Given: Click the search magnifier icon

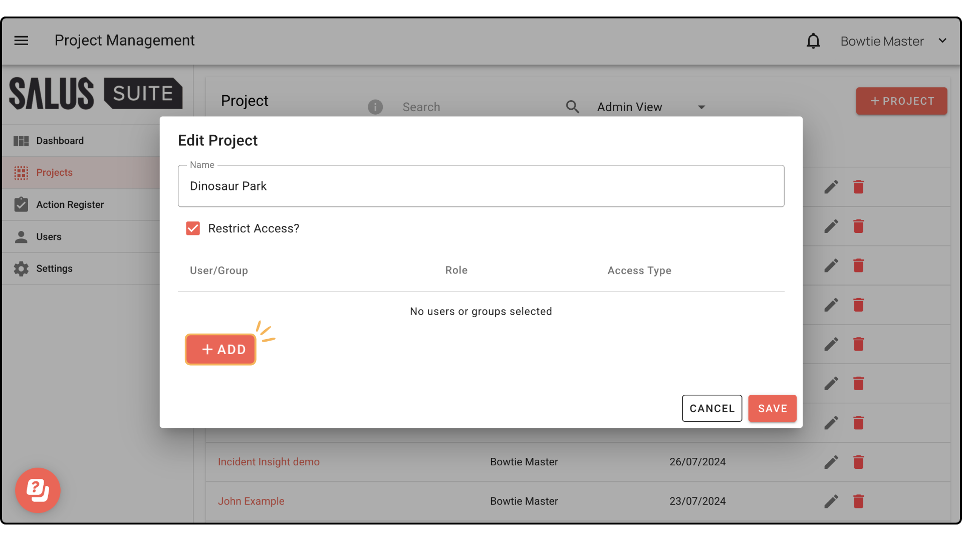Looking at the screenshot, I should point(572,107).
